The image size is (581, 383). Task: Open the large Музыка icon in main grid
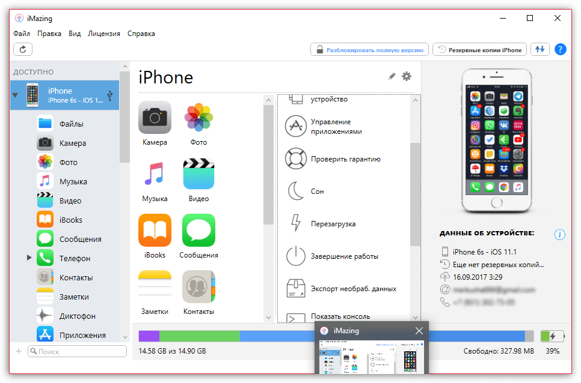pos(155,174)
